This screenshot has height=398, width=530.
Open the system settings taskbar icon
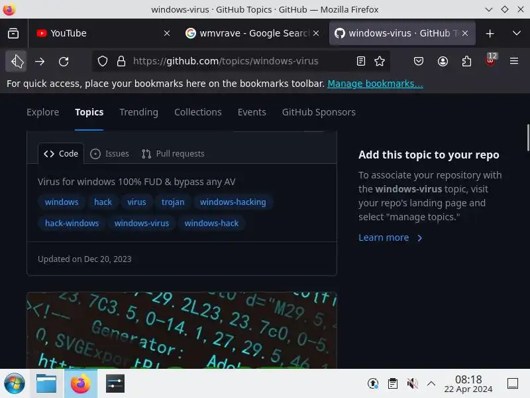(115, 383)
